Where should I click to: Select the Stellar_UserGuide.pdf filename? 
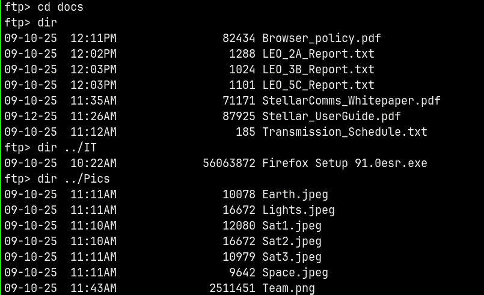click(331, 116)
